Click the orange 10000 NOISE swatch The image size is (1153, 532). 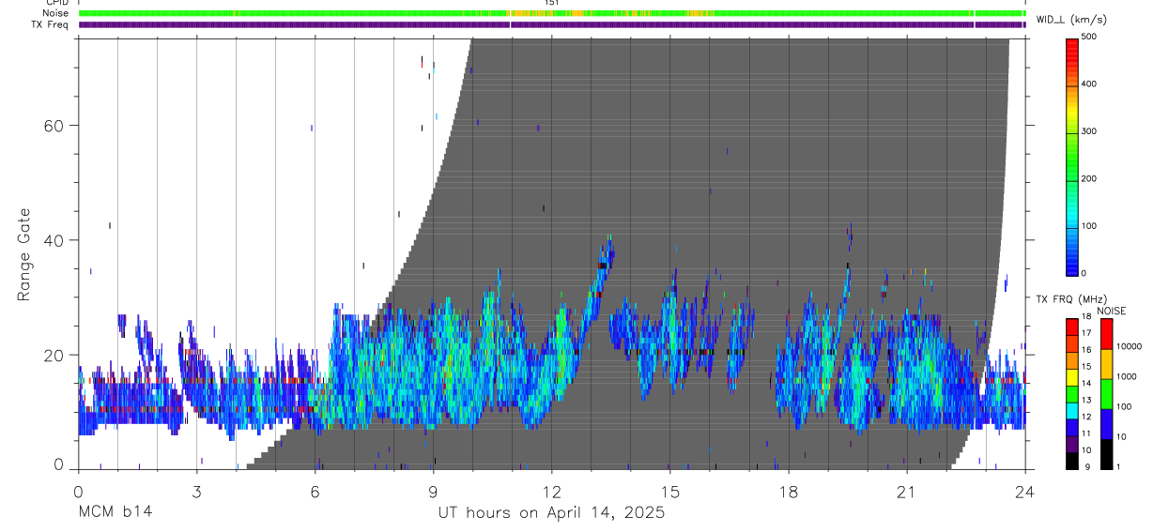pyautogui.click(x=1106, y=364)
